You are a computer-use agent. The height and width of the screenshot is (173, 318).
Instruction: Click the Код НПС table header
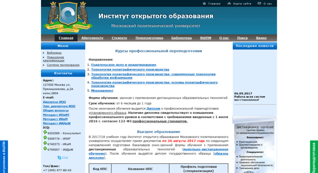100,169
